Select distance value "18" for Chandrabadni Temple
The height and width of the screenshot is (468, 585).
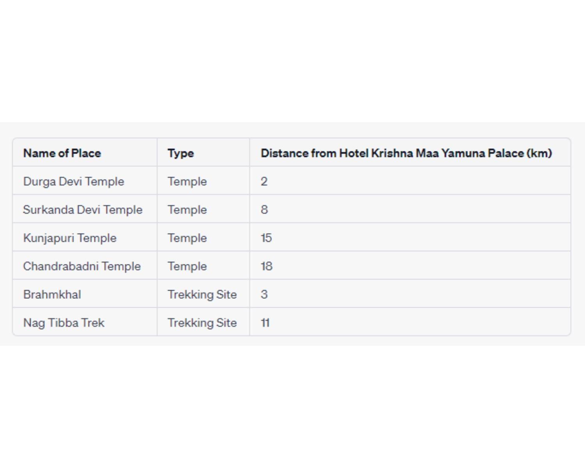[267, 266]
